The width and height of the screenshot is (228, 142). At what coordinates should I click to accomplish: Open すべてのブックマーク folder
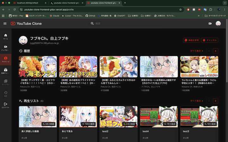tap(215, 16)
